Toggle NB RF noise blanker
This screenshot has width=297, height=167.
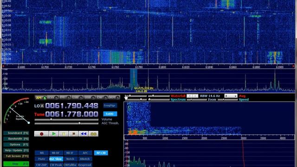[x=56, y=153]
